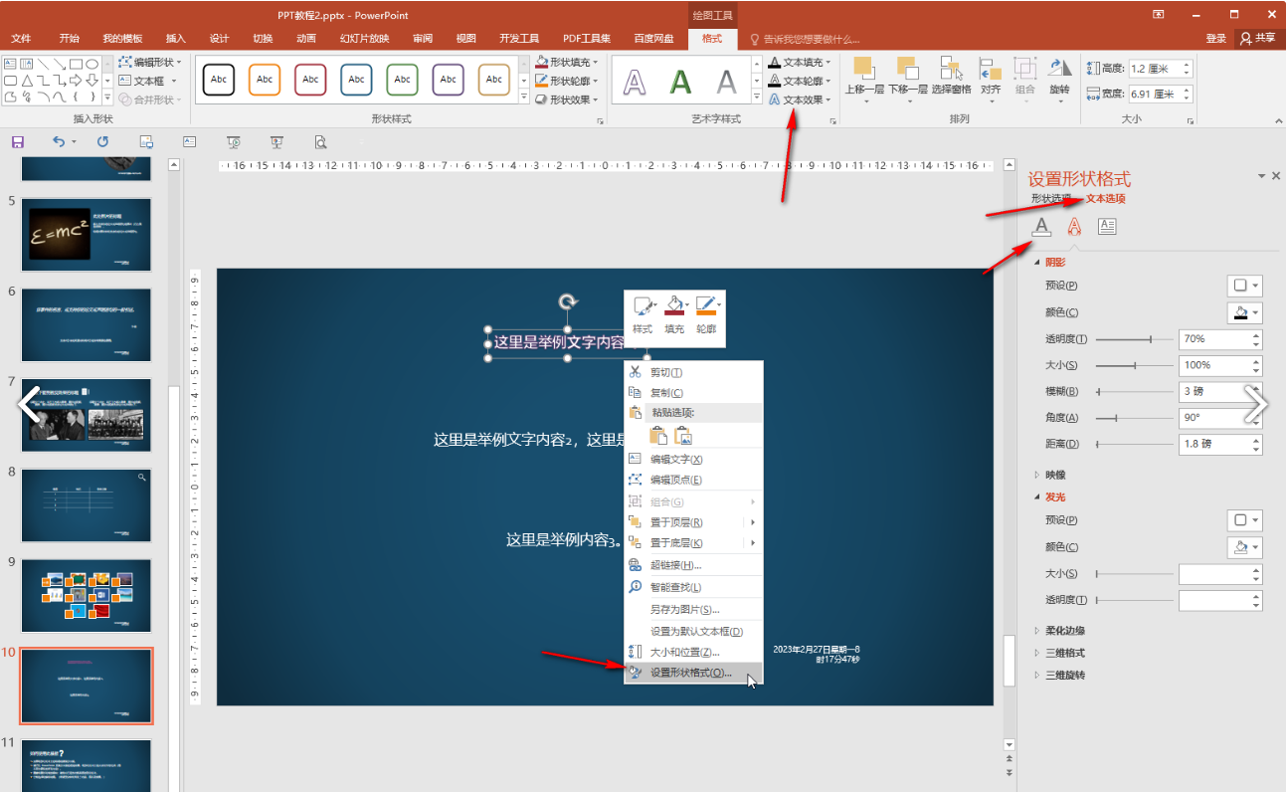Screen dimensions: 1288x792
Task: Click the Save icon in quick access toolbar
Action: [x=17, y=142]
